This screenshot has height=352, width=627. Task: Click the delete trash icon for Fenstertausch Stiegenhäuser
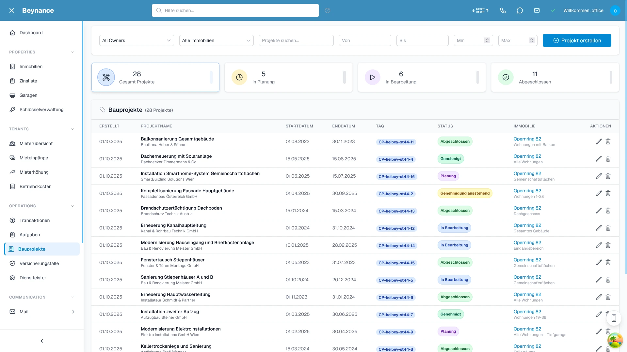pyautogui.click(x=608, y=262)
